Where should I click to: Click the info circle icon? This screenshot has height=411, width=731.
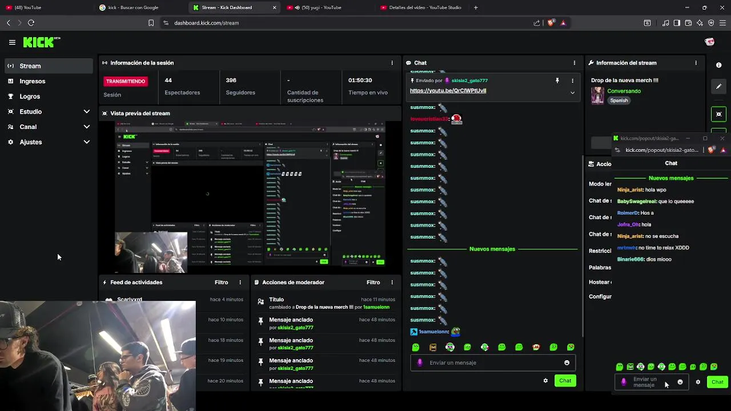pos(719,65)
